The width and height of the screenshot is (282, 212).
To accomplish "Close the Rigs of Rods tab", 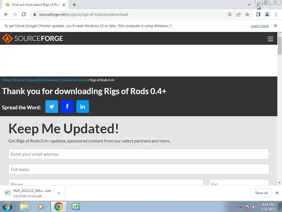I will tap(64, 5).
